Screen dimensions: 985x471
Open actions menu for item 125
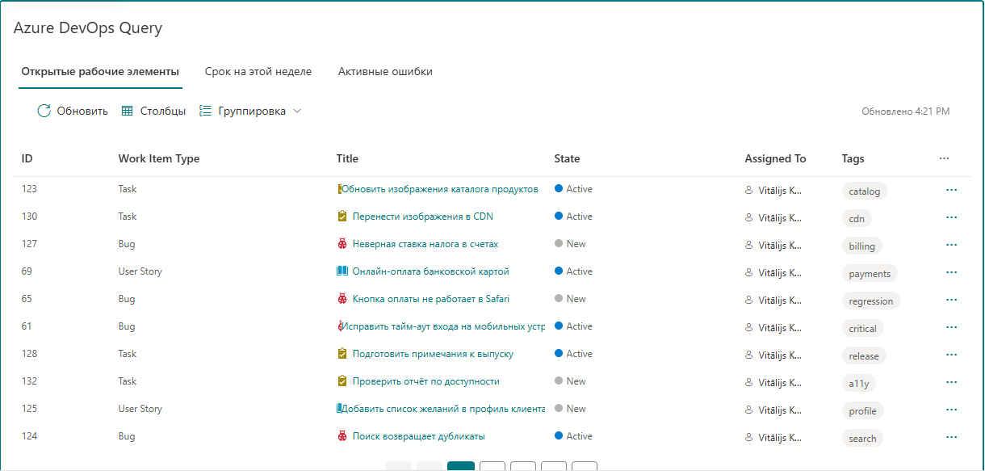point(951,409)
